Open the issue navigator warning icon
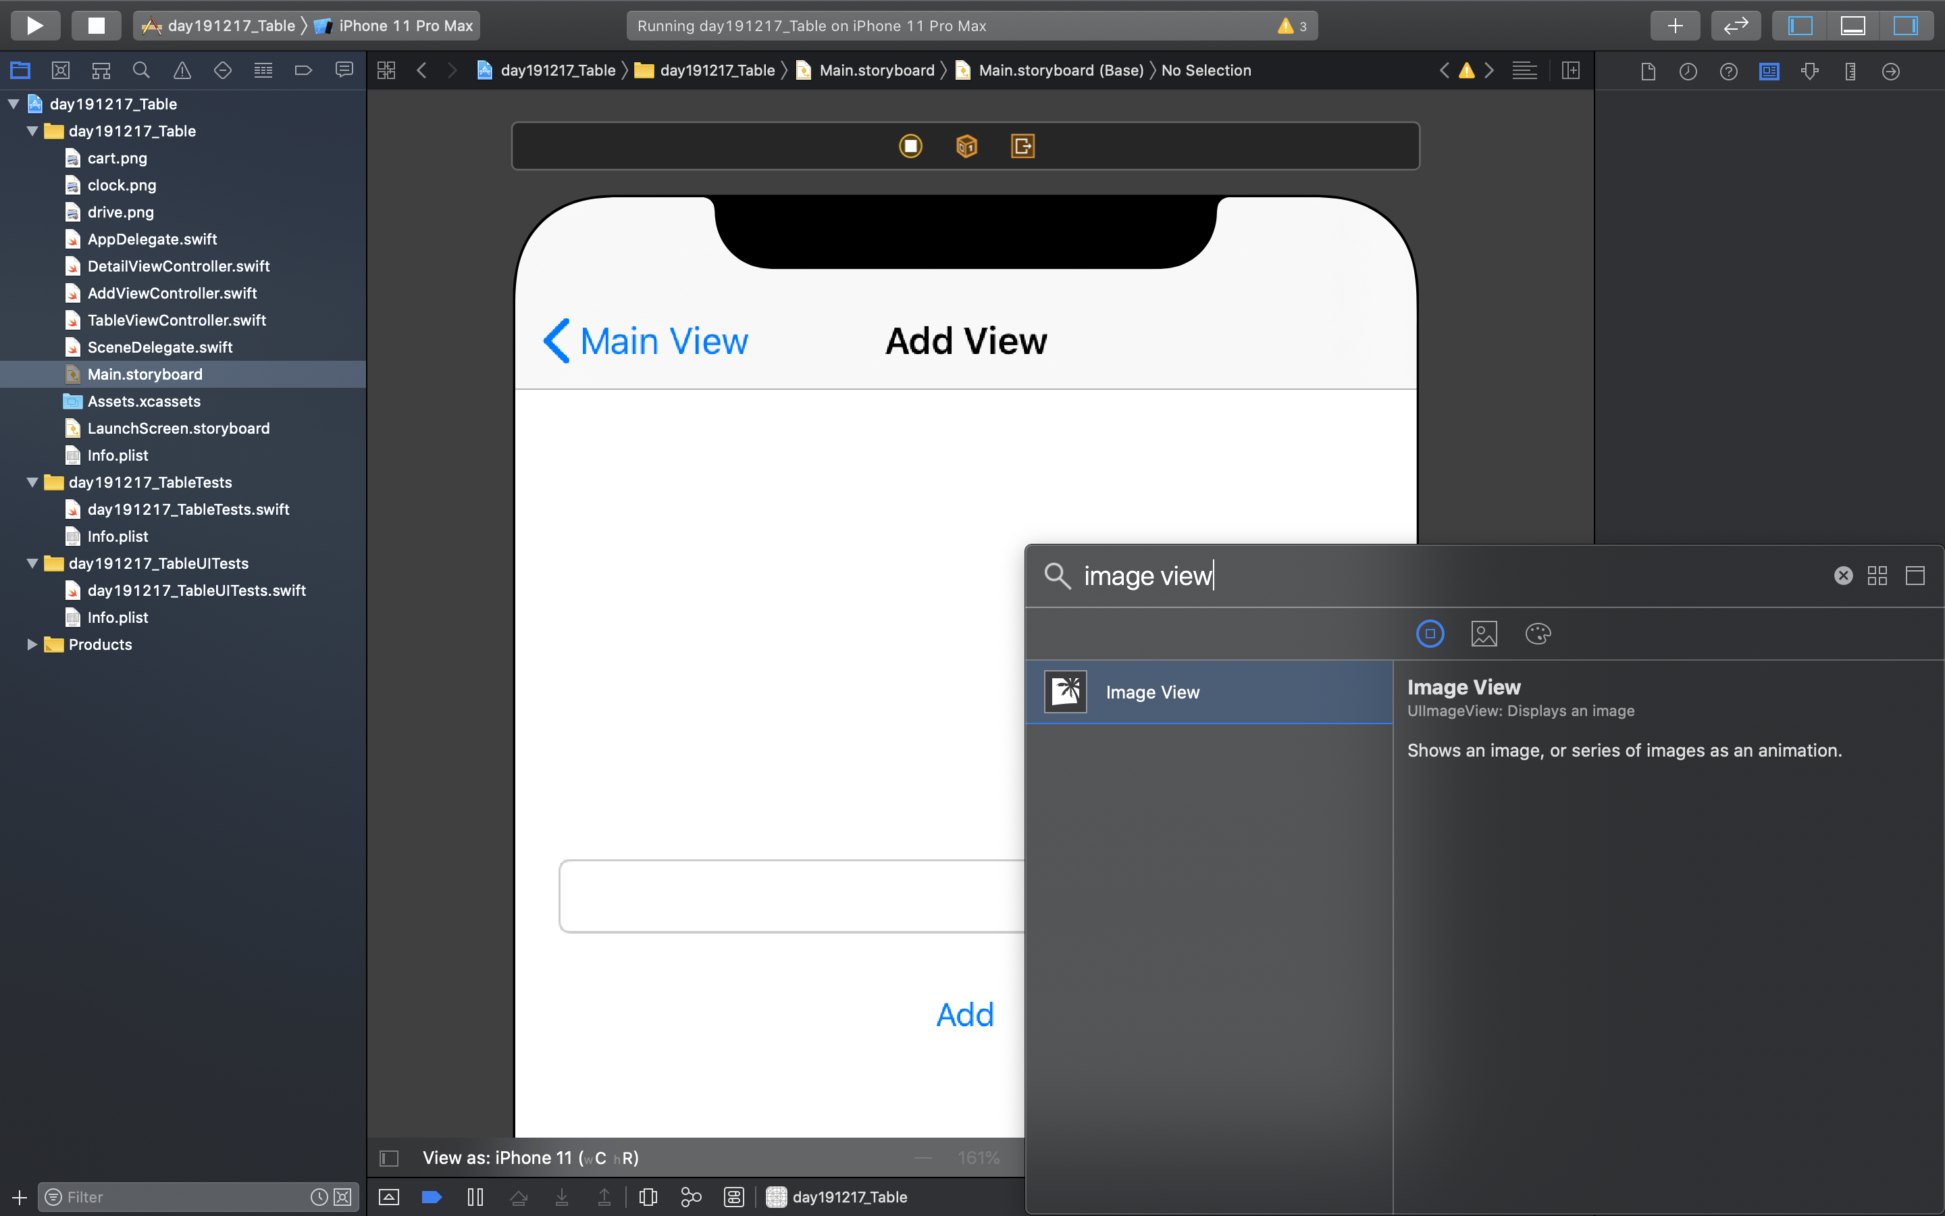Image resolution: width=1945 pixels, height=1216 pixels. point(182,71)
